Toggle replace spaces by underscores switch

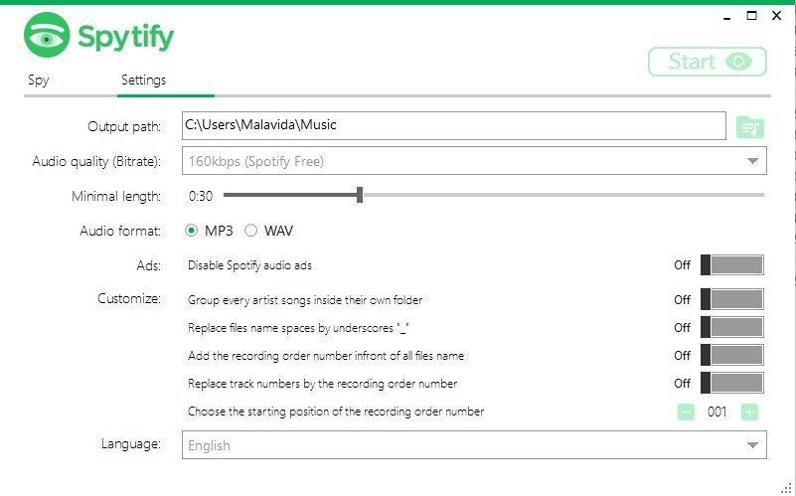pyautogui.click(x=732, y=327)
